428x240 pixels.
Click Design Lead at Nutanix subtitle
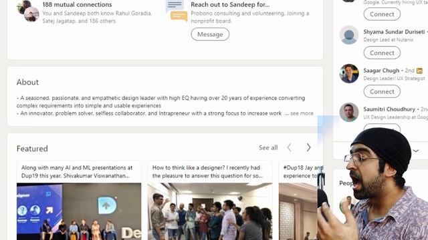pos(388,40)
